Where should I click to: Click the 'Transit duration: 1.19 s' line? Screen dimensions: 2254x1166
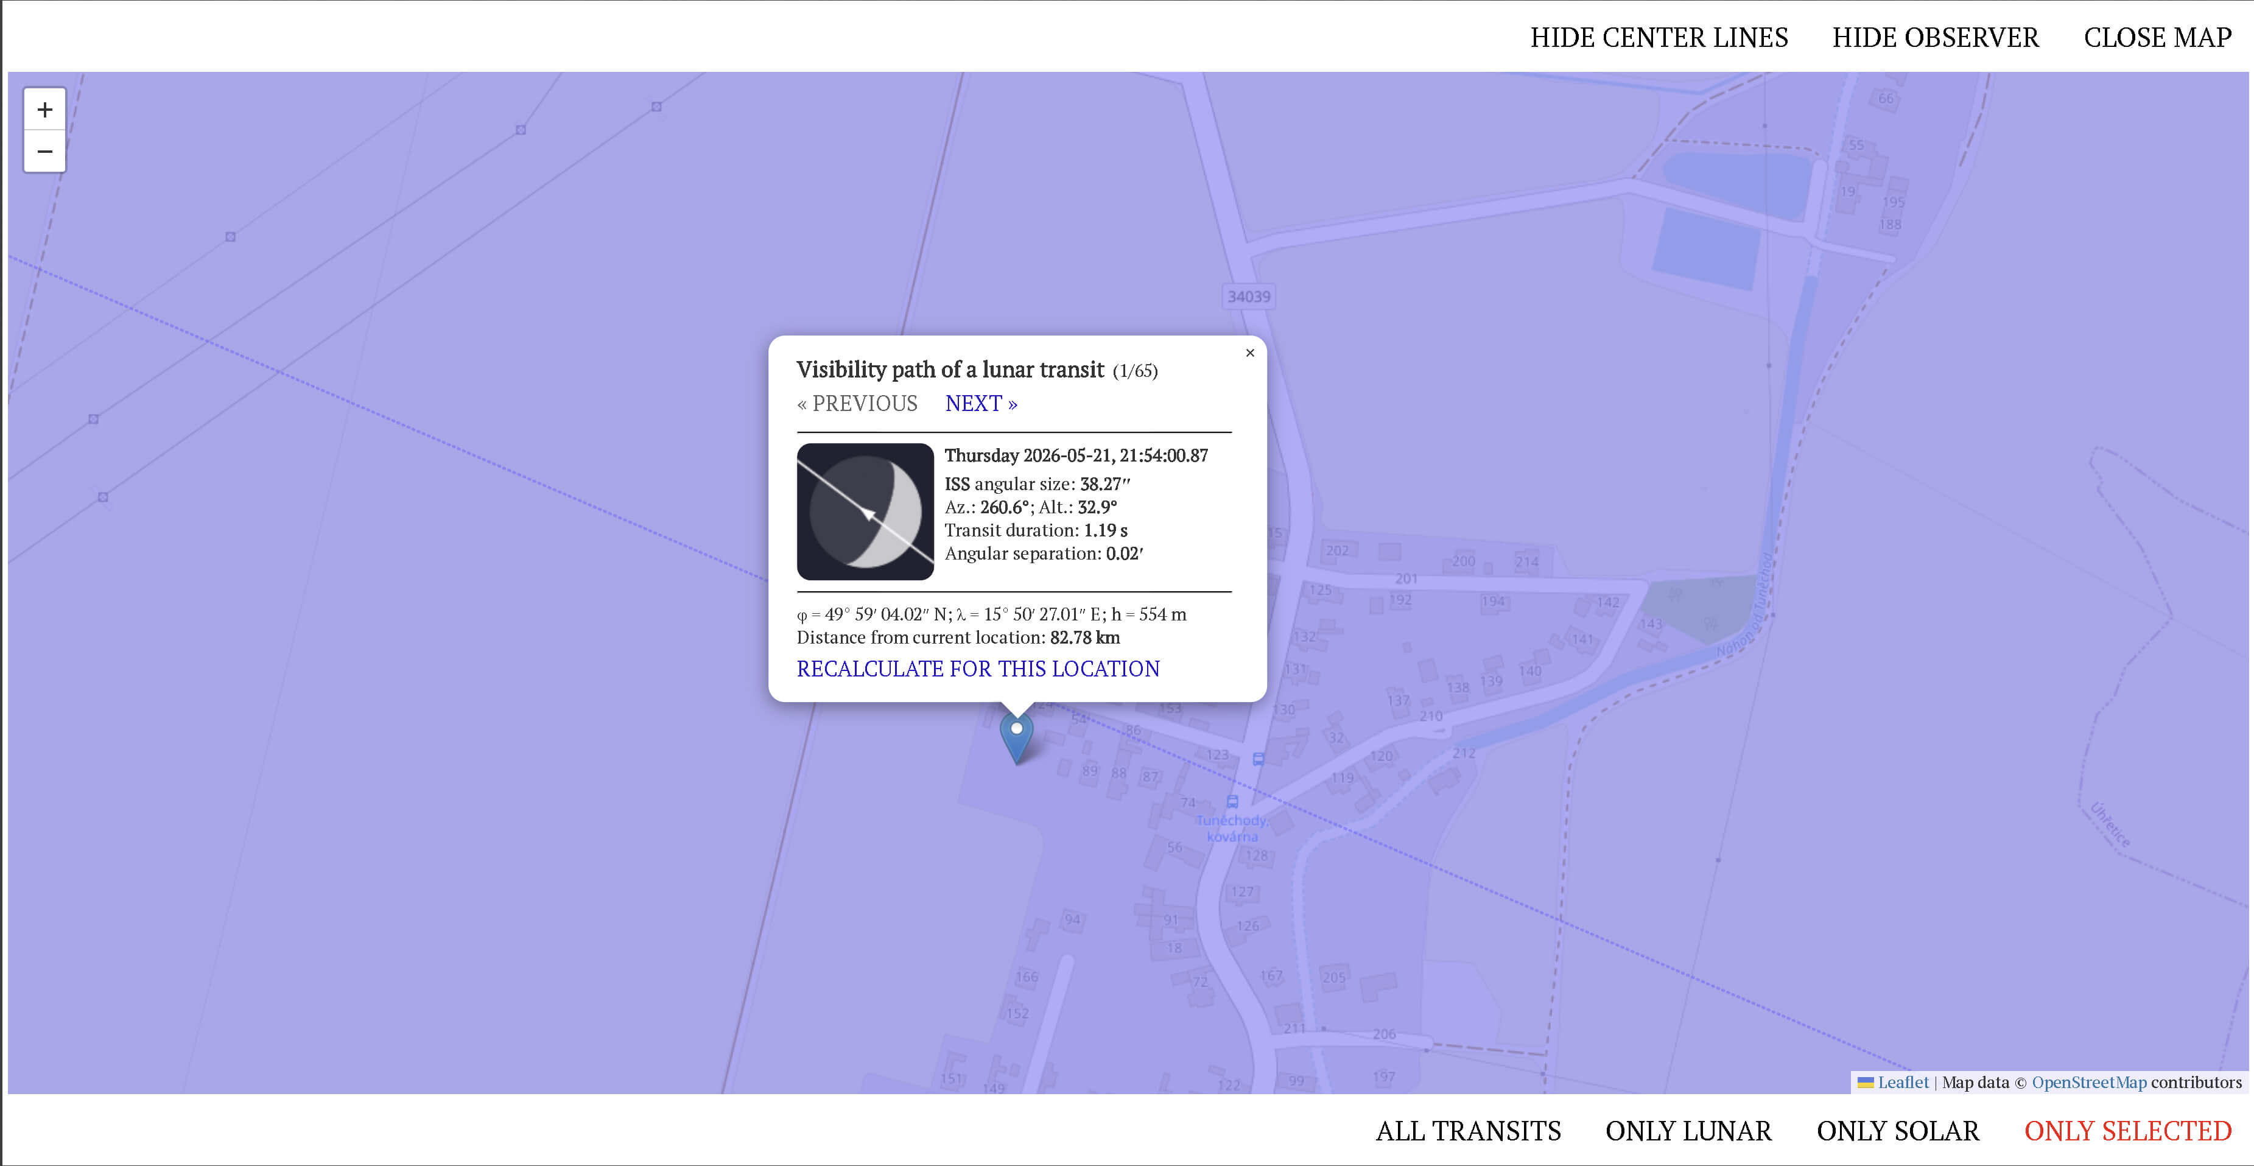(1036, 530)
